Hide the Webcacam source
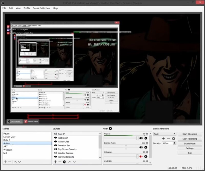205x171 pixels. pyautogui.click(x=56, y=138)
